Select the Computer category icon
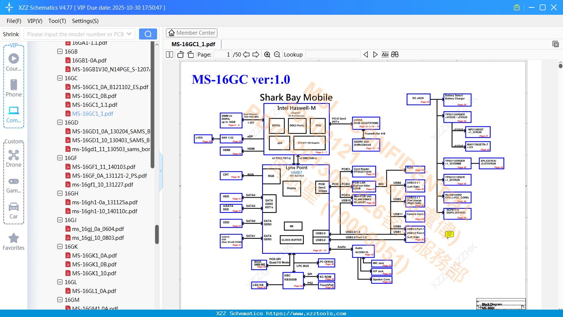Image resolution: width=563 pixels, height=317 pixels. click(x=14, y=115)
